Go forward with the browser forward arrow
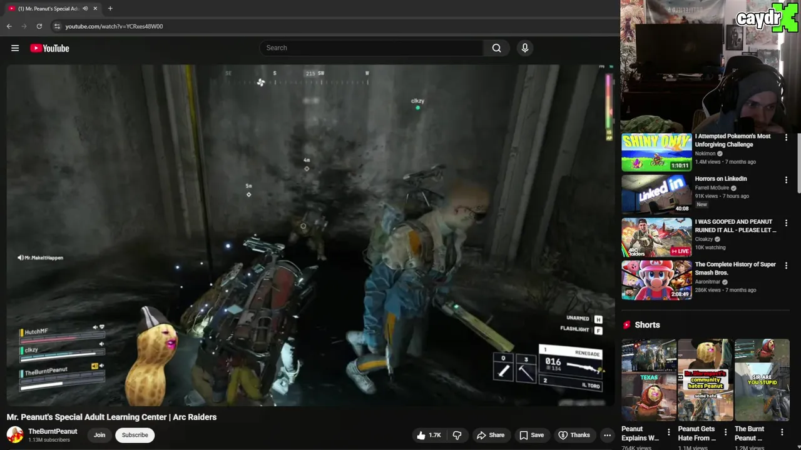Image resolution: width=801 pixels, height=450 pixels. (24, 26)
